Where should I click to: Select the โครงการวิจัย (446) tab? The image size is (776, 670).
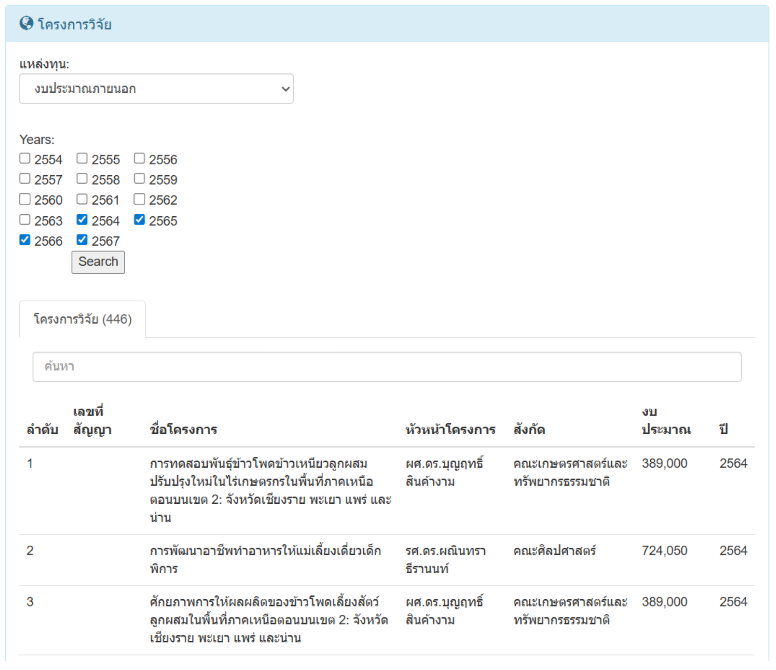[x=83, y=320]
